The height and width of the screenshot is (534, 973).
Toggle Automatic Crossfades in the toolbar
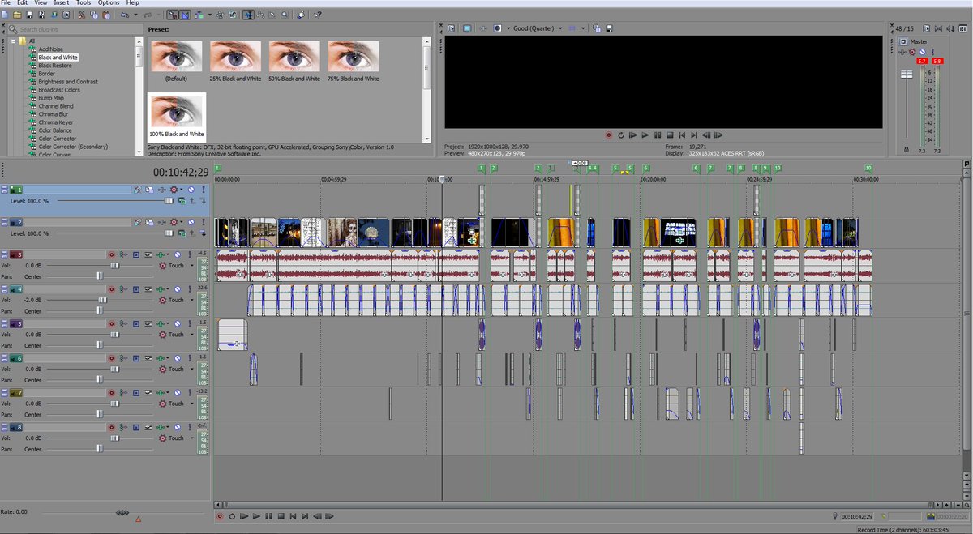tap(184, 15)
